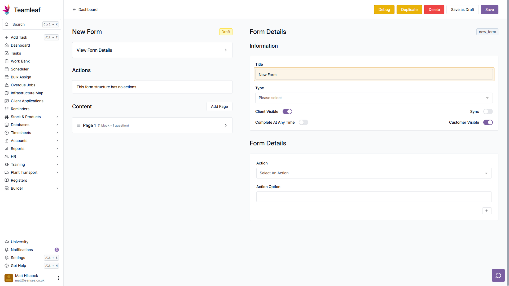
Task: Expand Stock & Products submenu
Action: 57,117
